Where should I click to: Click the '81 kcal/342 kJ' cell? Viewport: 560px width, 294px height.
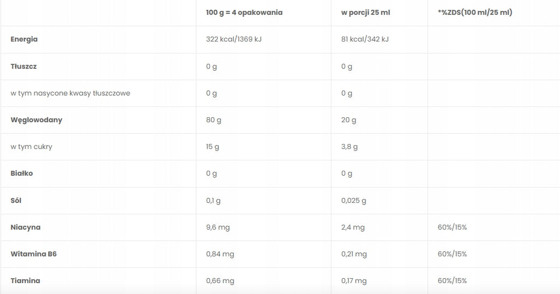coord(365,39)
